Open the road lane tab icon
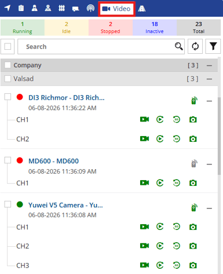Viewport: 223px width, 274px height. 142,9
